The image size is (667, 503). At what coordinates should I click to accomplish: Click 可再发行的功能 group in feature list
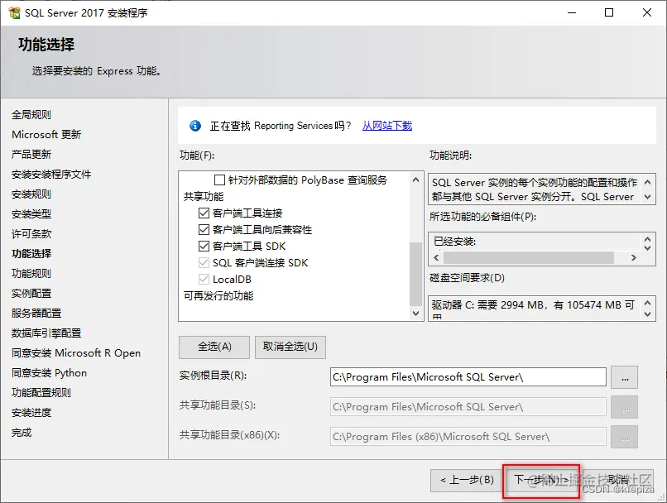[x=218, y=296]
